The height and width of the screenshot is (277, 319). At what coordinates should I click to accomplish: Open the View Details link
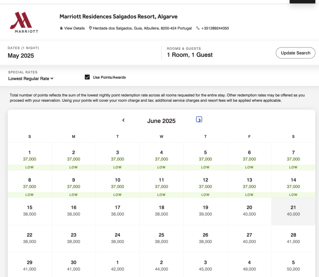74,28
